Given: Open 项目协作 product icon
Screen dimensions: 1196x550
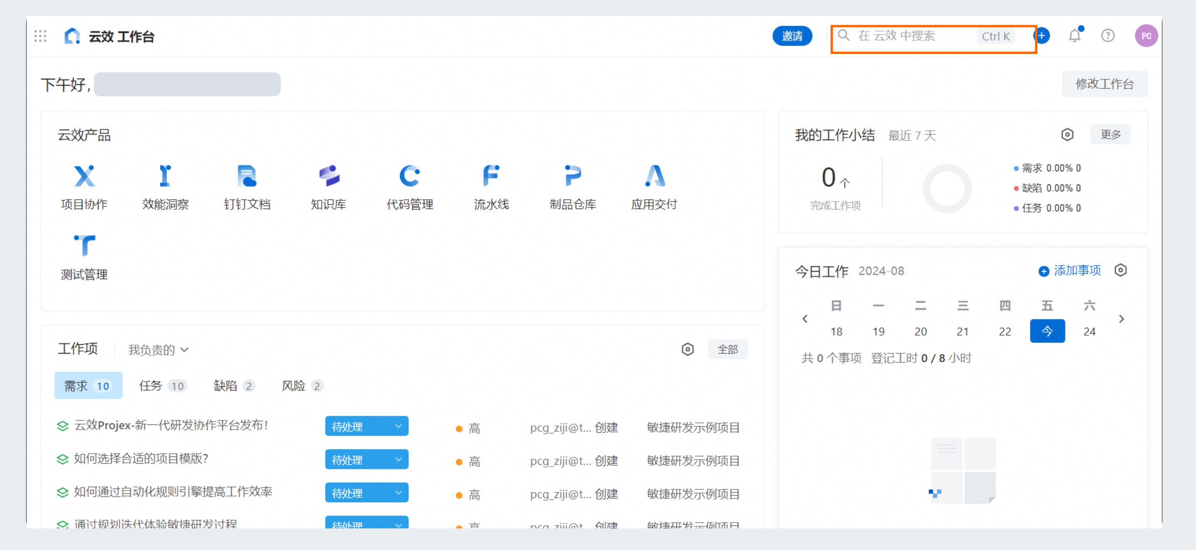Looking at the screenshot, I should click(x=84, y=176).
